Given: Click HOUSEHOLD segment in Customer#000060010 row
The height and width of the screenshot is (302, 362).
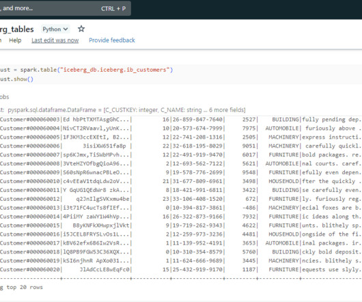Looking at the screenshot, I should click(x=283, y=181).
